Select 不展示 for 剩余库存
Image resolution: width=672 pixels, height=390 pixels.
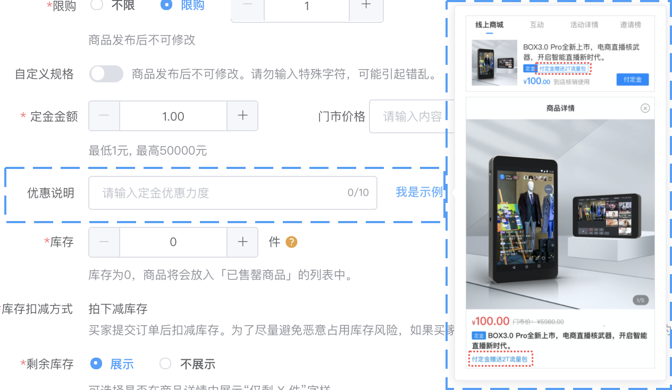(x=165, y=363)
